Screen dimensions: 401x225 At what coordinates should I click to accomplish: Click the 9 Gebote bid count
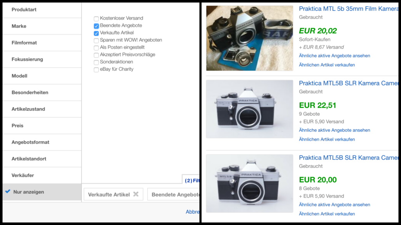[309, 114]
